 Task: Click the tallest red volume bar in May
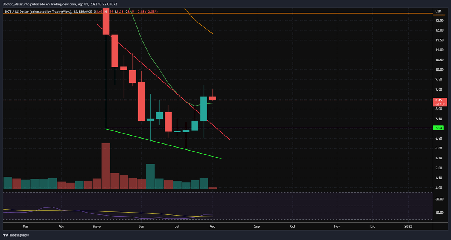[106, 166]
